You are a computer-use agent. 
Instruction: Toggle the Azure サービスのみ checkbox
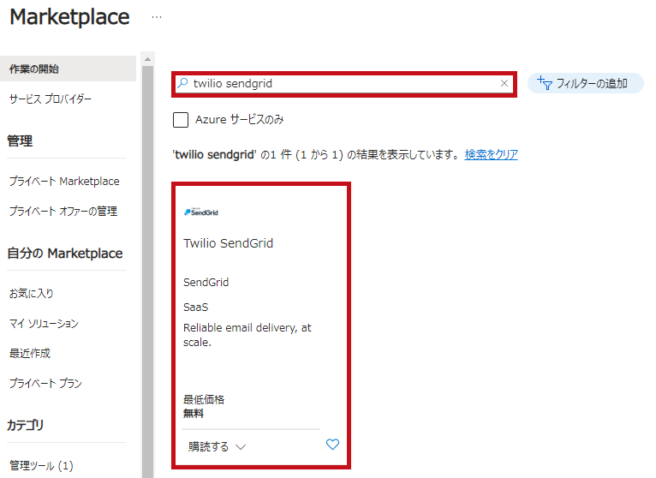coord(181,120)
